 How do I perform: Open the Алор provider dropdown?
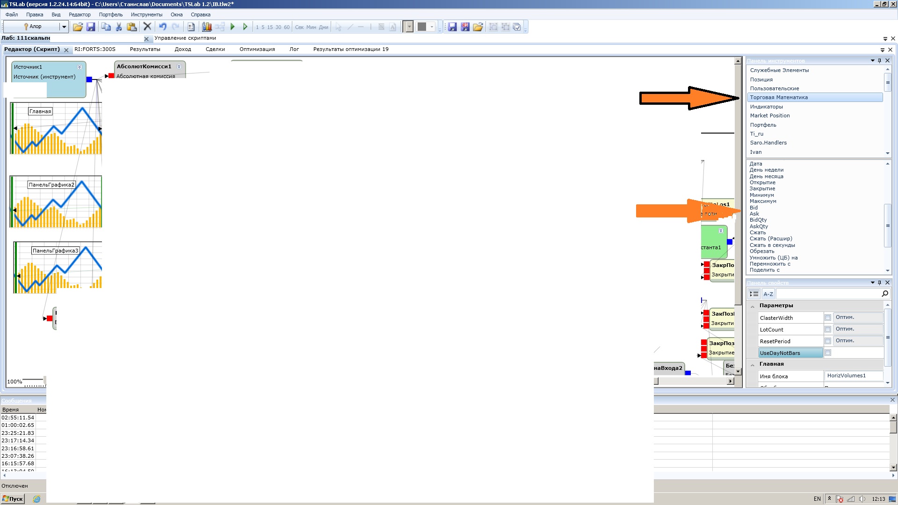pyautogui.click(x=64, y=27)
